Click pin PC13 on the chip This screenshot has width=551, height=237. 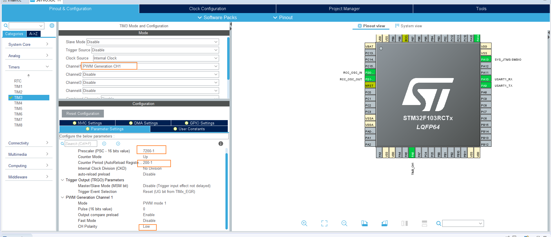[370, 53]
